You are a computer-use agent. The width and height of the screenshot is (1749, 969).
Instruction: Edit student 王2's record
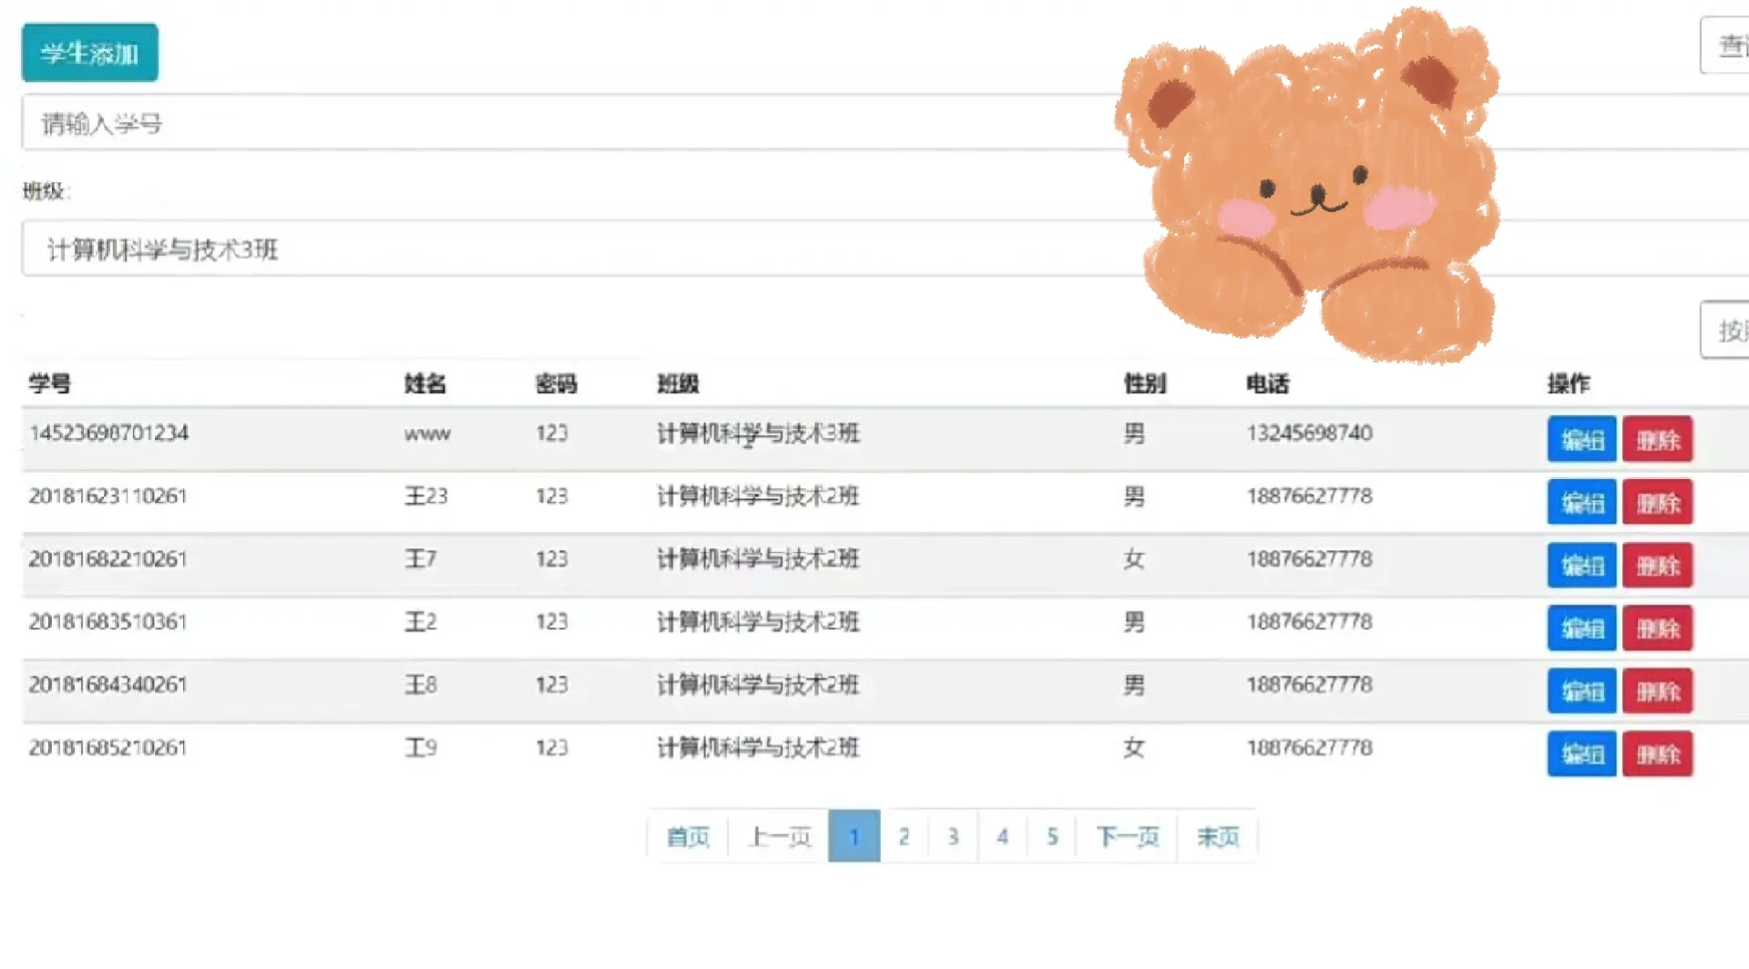click(1580, 627)
